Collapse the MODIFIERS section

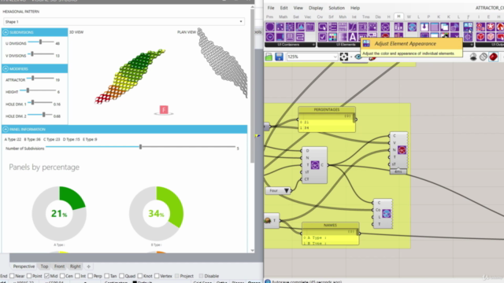6,69
